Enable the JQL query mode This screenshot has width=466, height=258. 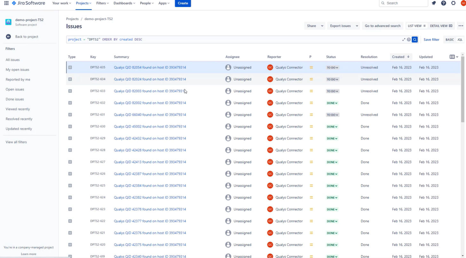[x=460, y=40]
